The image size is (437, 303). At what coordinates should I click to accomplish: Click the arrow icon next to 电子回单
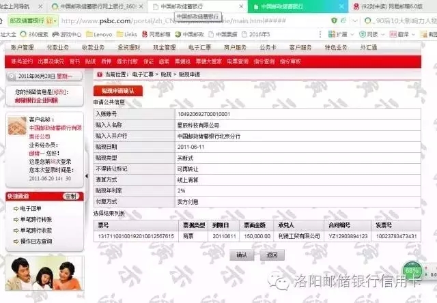click(x=16, y=209)
